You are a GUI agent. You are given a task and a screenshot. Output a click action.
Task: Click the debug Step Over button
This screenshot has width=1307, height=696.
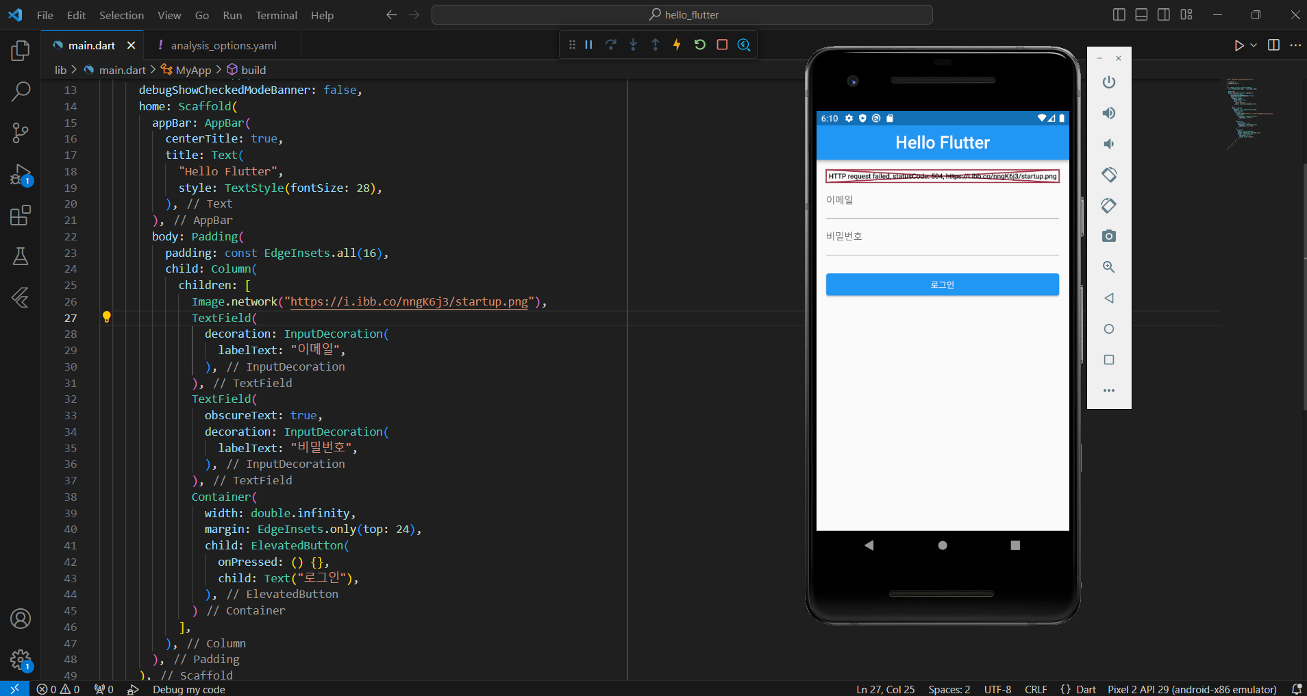(611, 45)
